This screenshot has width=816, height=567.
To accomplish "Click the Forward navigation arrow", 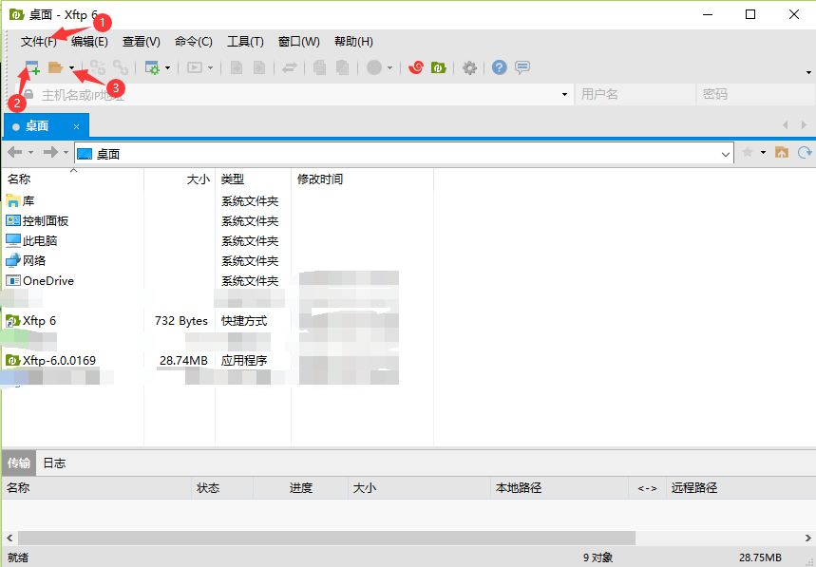I will click(50, 152).
